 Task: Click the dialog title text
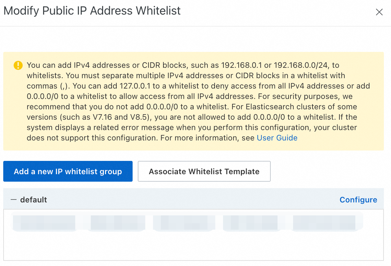92,11
